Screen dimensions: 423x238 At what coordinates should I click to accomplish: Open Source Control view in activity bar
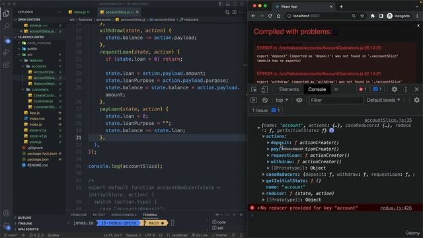[x=6, y=40]
